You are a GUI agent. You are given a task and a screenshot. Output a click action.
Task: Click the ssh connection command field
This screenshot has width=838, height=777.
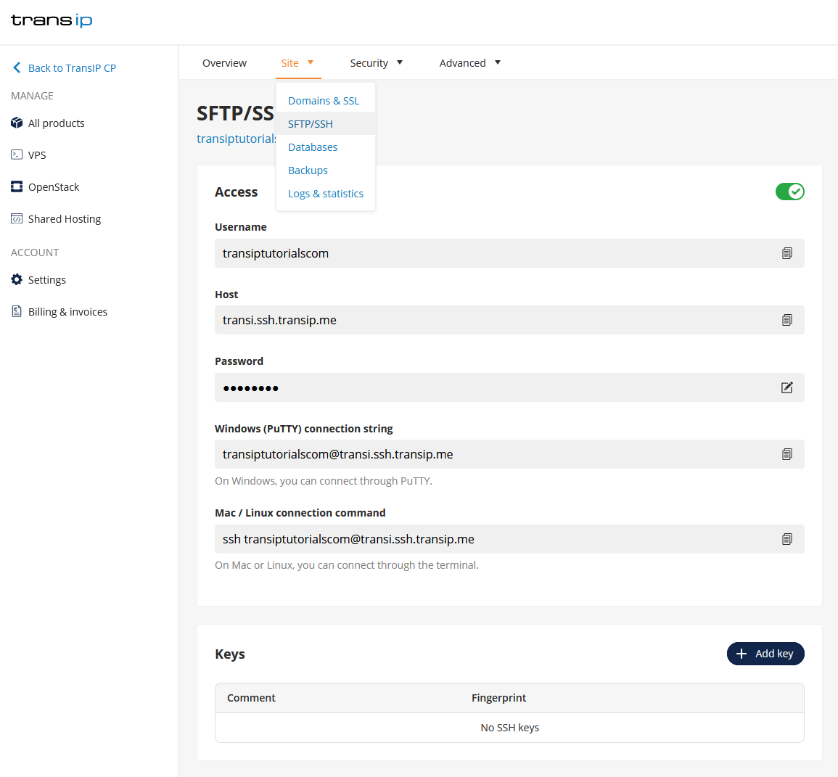(509, 539)
